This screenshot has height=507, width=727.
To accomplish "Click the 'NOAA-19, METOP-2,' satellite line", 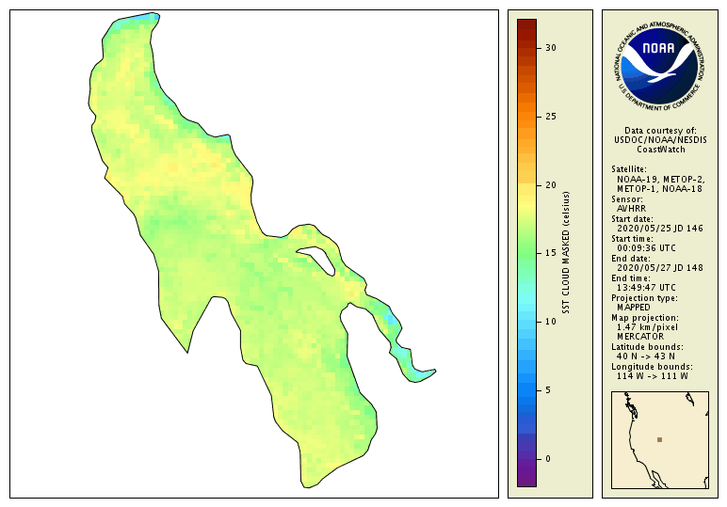I will point(661,179).
